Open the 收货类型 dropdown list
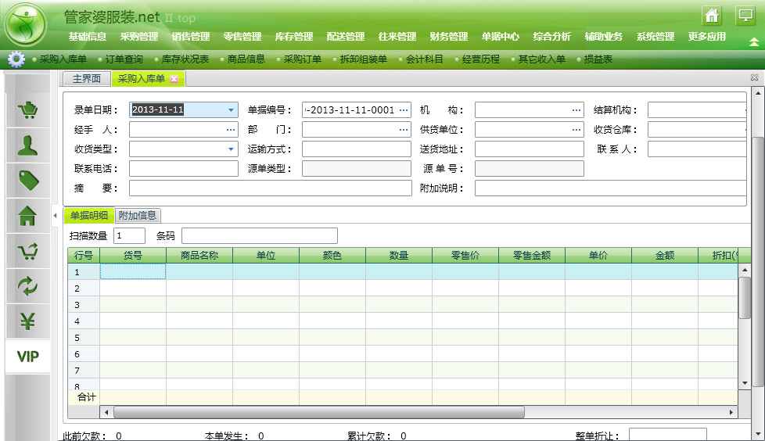The image size is (765, 441). coord(231,149)
